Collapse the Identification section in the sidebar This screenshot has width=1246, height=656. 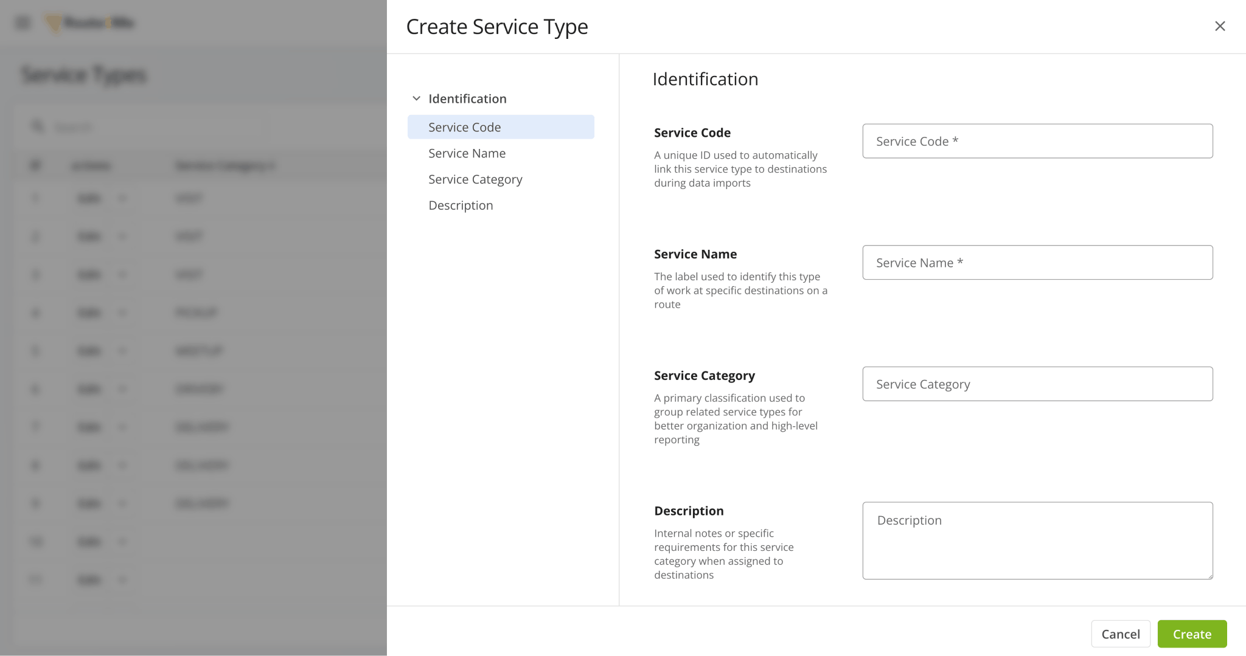tap(417, 98)
